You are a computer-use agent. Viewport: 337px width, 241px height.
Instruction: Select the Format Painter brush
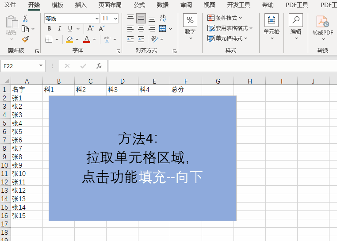point(25,39)
